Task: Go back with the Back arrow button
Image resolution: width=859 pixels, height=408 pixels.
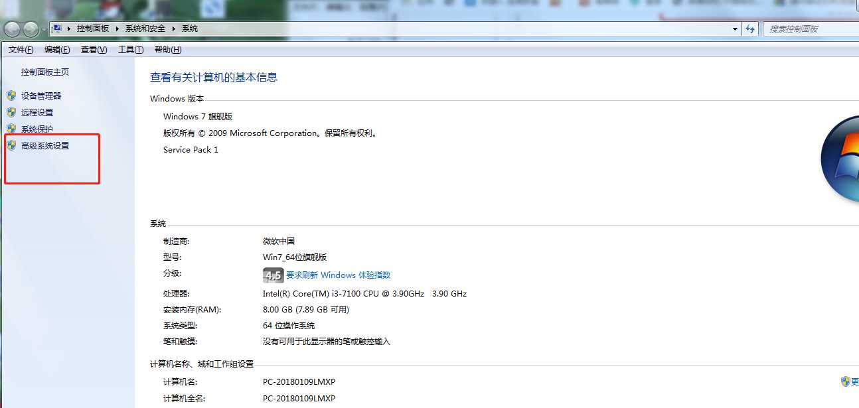Action: click(12, 29)
